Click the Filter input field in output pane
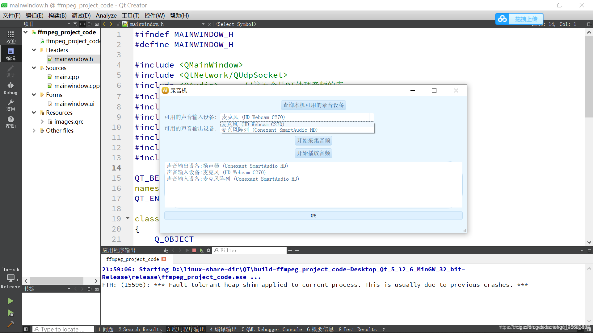Image resolution: width=593 pixels, height=333 pixels. tap(250, 250)
